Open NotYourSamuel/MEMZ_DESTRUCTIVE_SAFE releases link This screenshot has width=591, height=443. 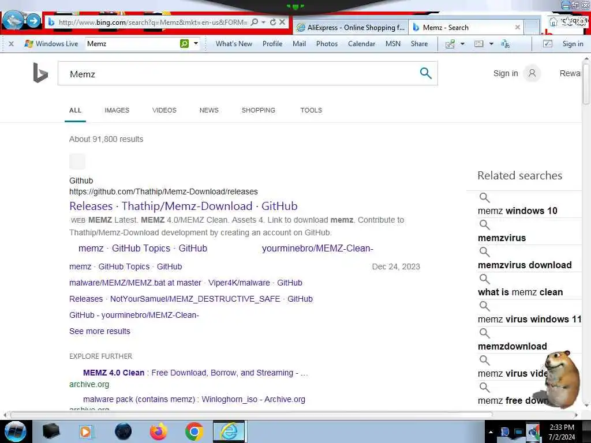[190, 299]
